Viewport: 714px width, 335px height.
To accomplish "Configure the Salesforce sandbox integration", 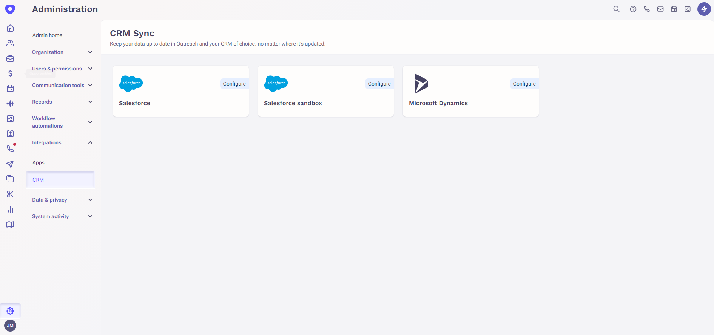I will pos(379,84).
